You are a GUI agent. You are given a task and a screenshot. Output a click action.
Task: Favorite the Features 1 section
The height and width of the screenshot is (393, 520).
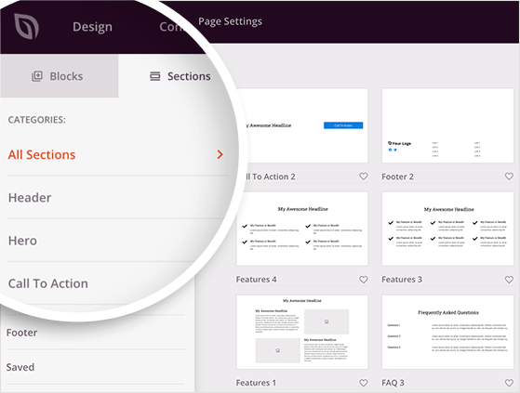[x=364, y=383]
